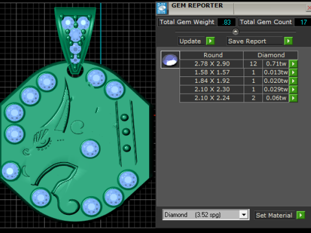Click the Diamond column header
This screenshot has height=233, width=311.
[x=271, y=55]
